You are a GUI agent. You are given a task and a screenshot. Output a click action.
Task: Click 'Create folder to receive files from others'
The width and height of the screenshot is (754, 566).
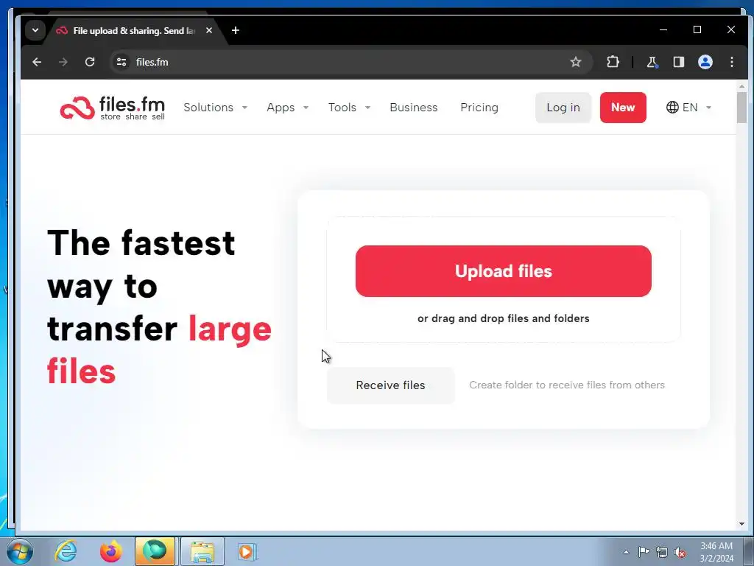coord(567,385)
